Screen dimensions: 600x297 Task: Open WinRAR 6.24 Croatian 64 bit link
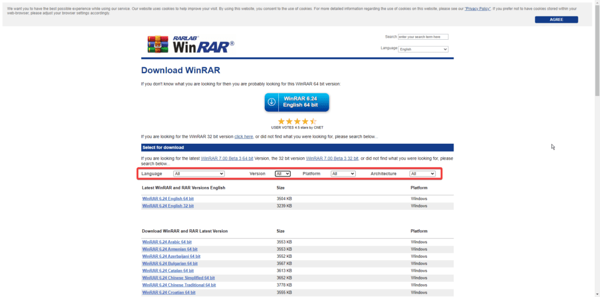[x=169, y=292]
